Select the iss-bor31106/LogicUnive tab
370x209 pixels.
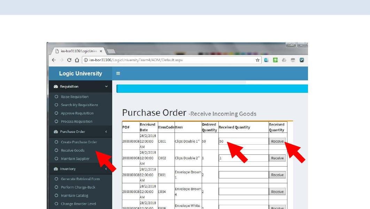coord(79,51)
